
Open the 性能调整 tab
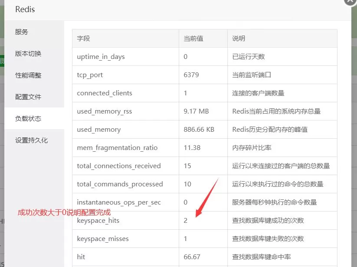[28, 75]
